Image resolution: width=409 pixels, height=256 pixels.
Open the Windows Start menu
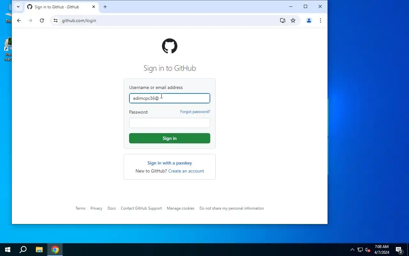coord(8,250)
